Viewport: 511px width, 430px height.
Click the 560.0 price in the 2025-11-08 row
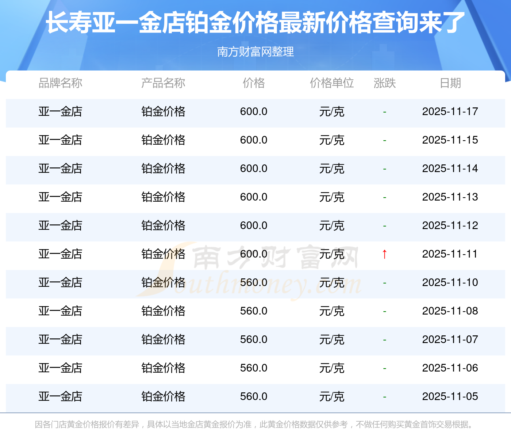[x=254, y=311]
